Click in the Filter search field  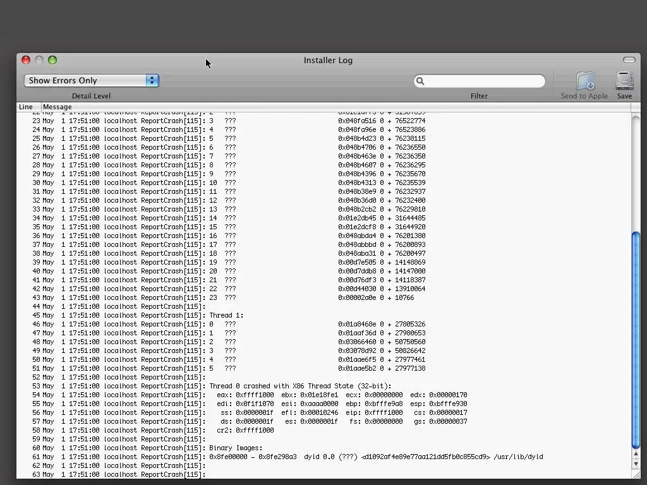pos(480,81)
